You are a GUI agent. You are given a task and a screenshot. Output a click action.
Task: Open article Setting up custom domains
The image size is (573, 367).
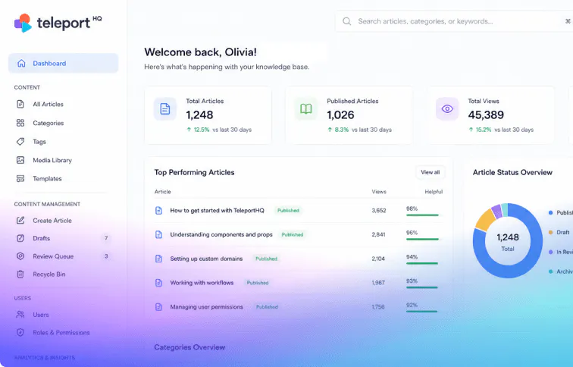206,259
